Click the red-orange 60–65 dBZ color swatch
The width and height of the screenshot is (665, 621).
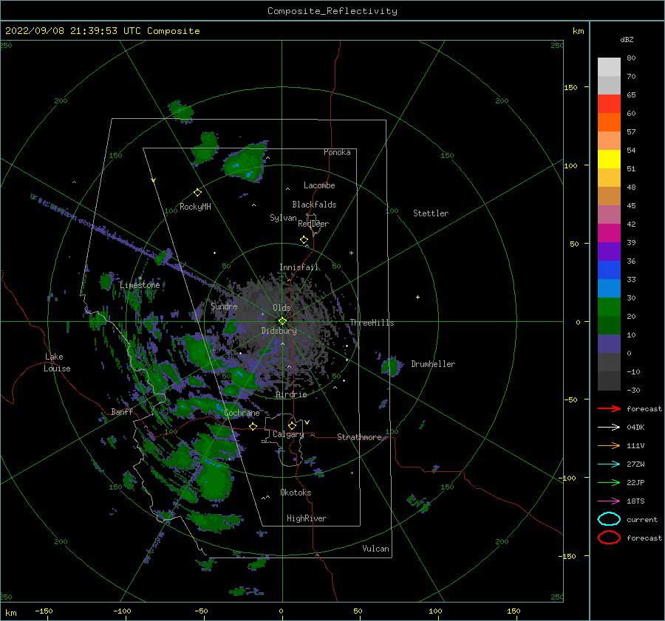[609, 104]
